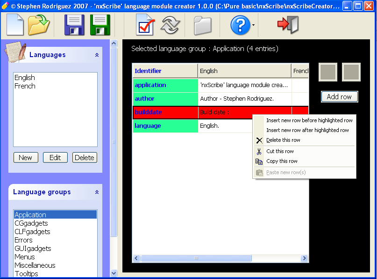Viewport: 377px width, 279px height.
Task: Click the English. cell in language row
Action: pos(226,126)
